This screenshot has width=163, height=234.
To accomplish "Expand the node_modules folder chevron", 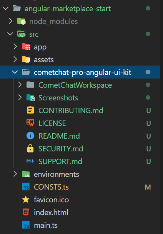I will (10, 21).
